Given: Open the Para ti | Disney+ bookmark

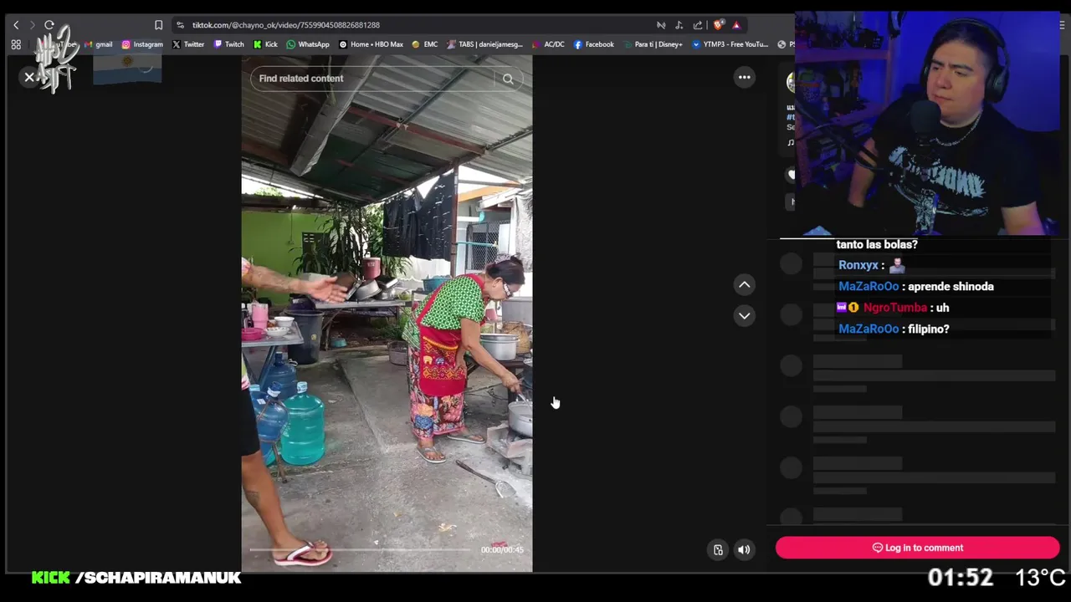Looking at the screenshot, I should tap(653, 44).
